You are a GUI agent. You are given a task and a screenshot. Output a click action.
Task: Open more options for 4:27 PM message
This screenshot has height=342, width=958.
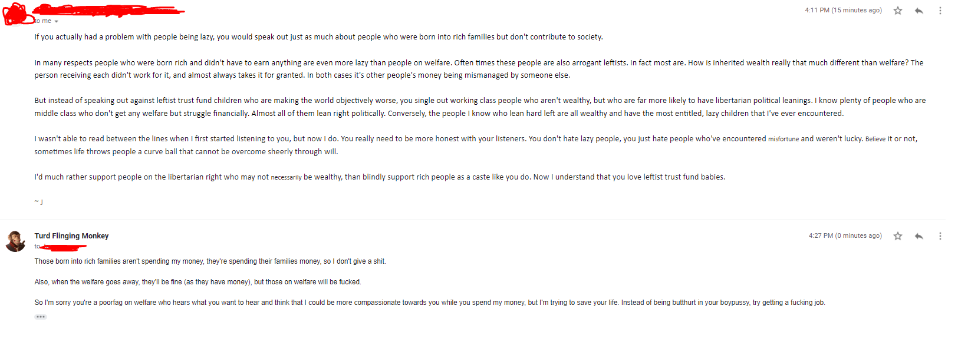coord(940,236)
